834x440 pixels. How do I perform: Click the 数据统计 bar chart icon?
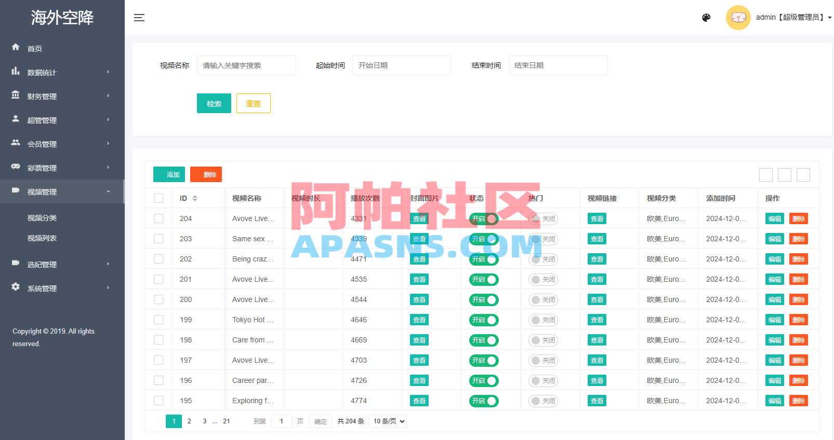coord(16,71)
